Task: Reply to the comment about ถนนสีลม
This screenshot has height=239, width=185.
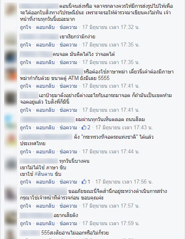Action: click(x=45, y=127)
